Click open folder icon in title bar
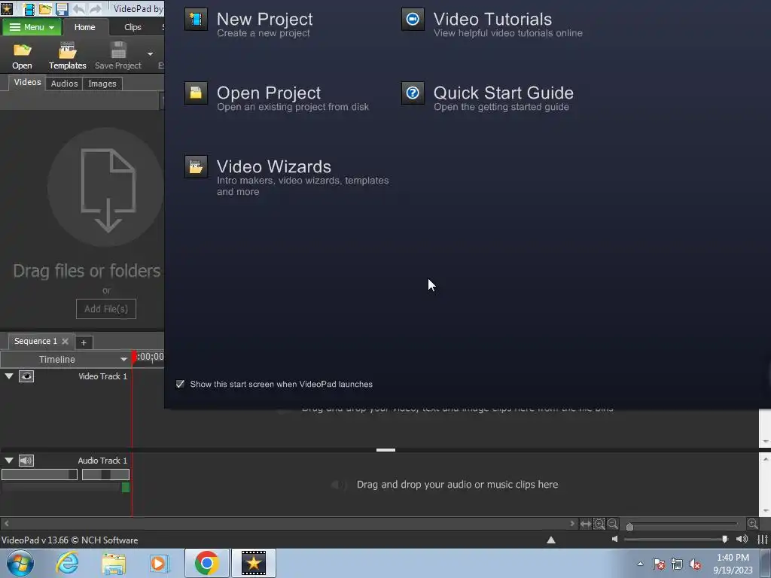This screenshot has height=578, width=771. [45, 9]
